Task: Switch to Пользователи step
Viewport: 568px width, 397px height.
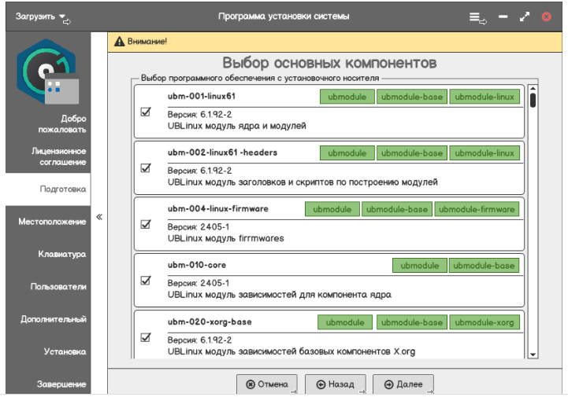Action: (x=58, y=287)
